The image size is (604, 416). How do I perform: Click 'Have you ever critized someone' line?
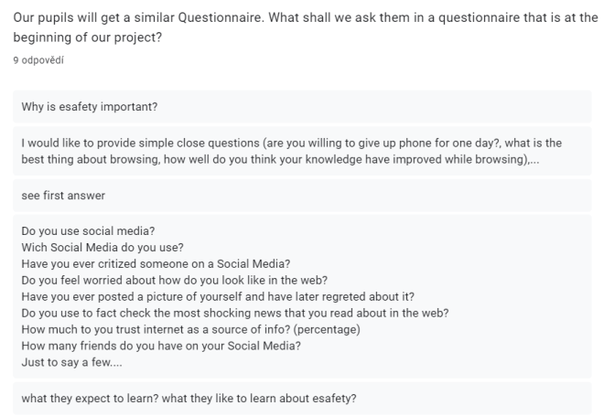156,264
